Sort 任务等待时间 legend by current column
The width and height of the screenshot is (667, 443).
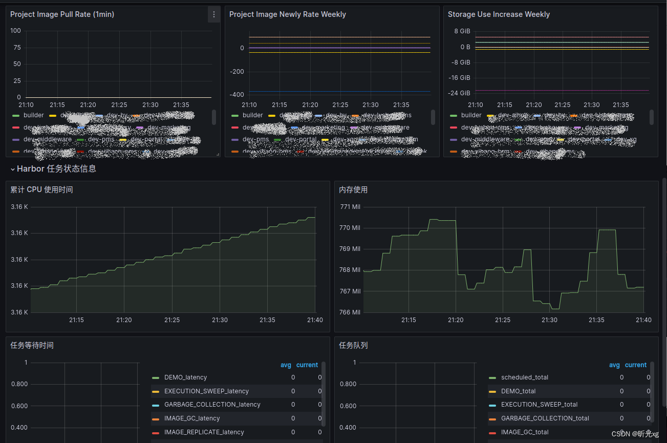coord(307,365)
